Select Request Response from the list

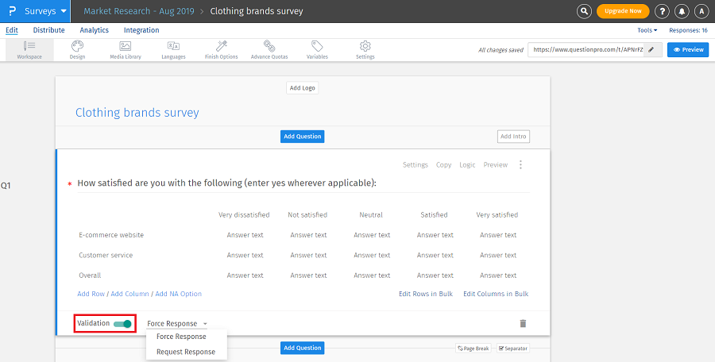coord(186,352)
